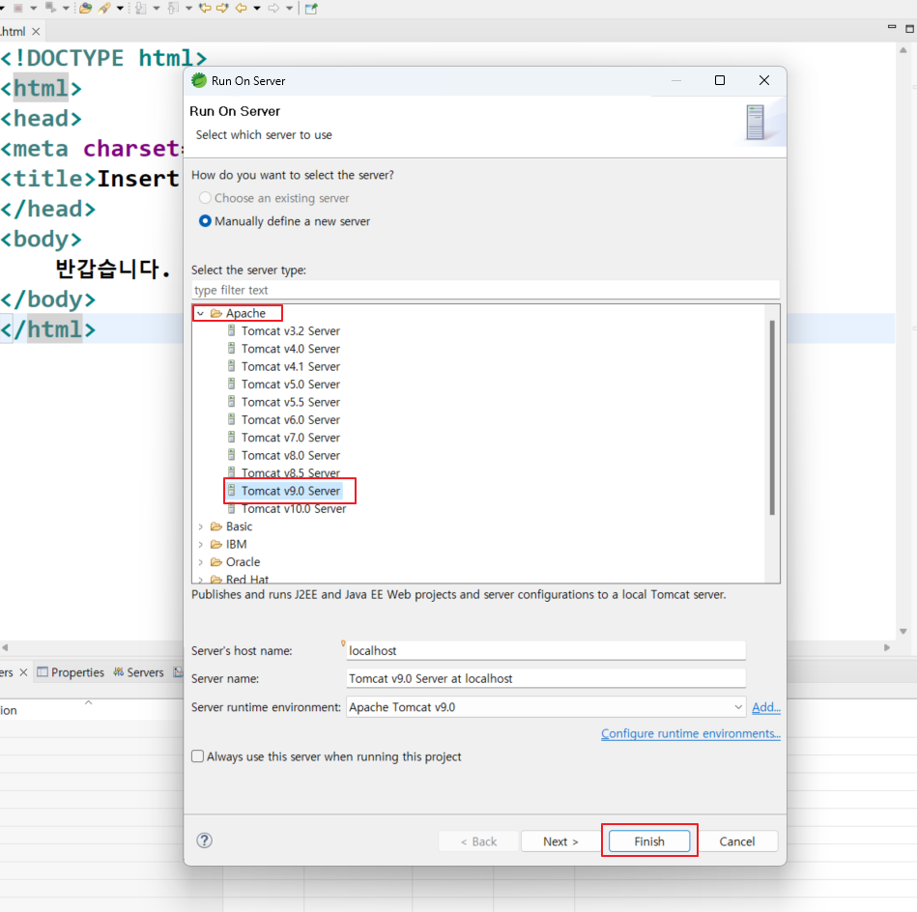917x912 pixels.
Task: Click the server type filter text field
Action: (x=485, y=290)
